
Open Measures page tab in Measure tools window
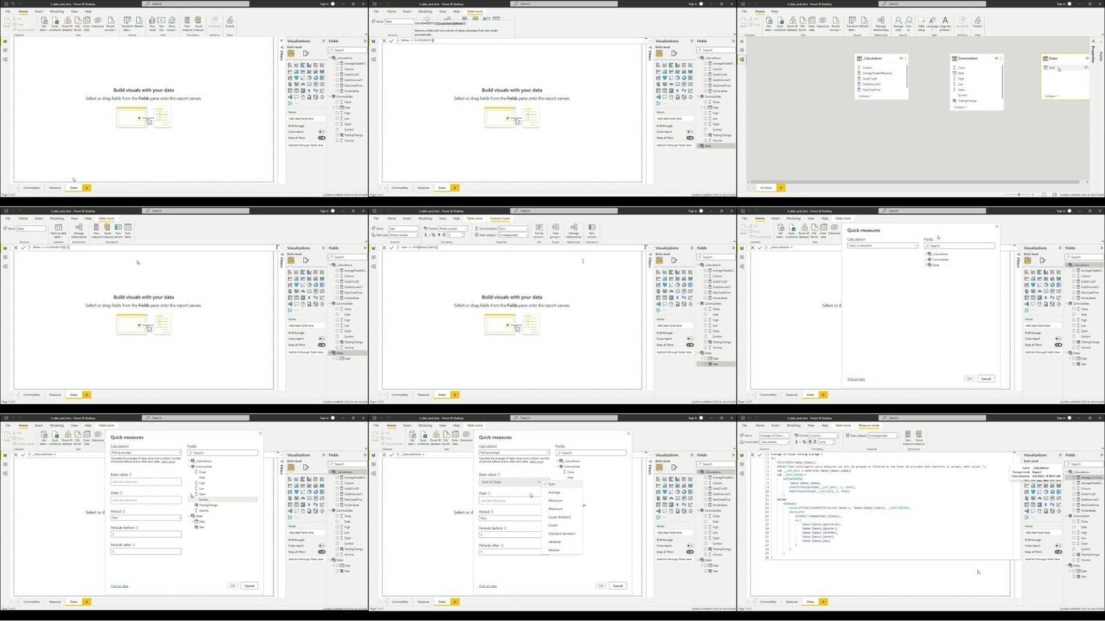[791, 602]
